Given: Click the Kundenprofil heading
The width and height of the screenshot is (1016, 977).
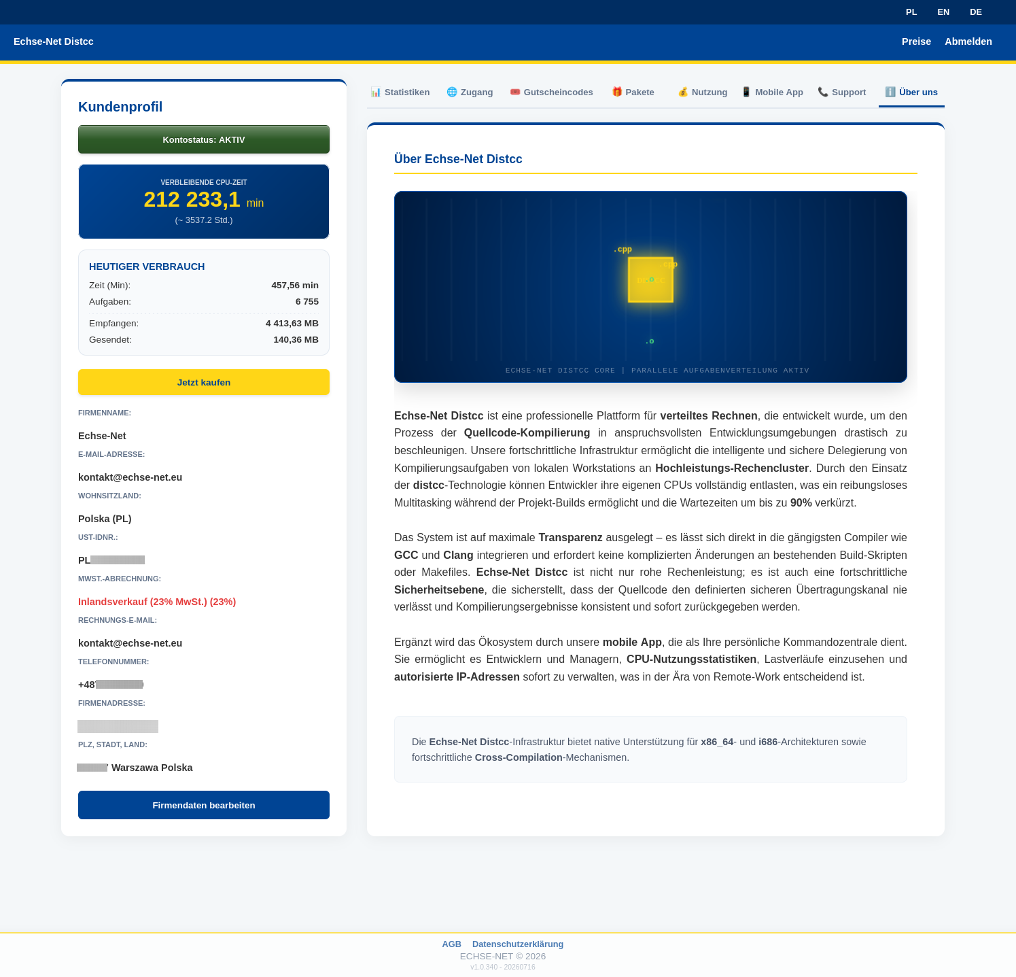Looking at the screenshot, I should pos(120,107).
